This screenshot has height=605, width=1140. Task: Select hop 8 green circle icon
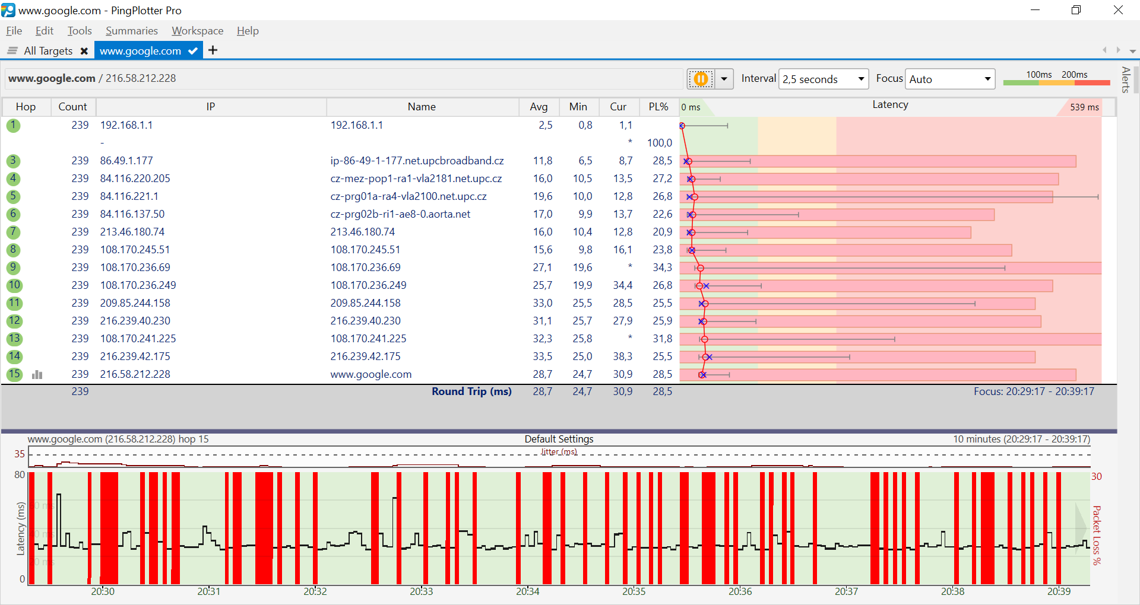[x=14, y=250]
